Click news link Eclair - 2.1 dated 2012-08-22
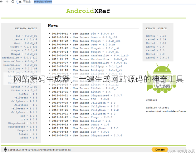The width and height of the screenshot is (196, 153). point(100,121)
